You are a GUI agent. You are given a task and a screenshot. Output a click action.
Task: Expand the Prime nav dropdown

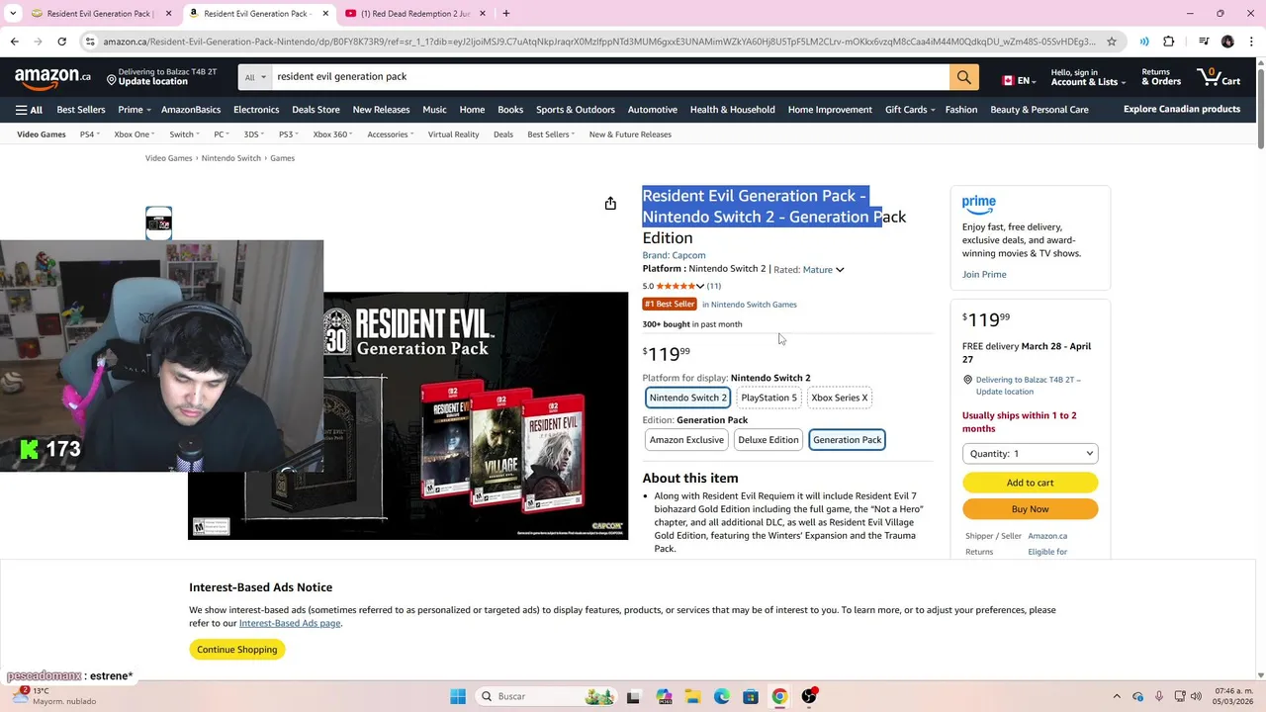click(x=134, y=110)
